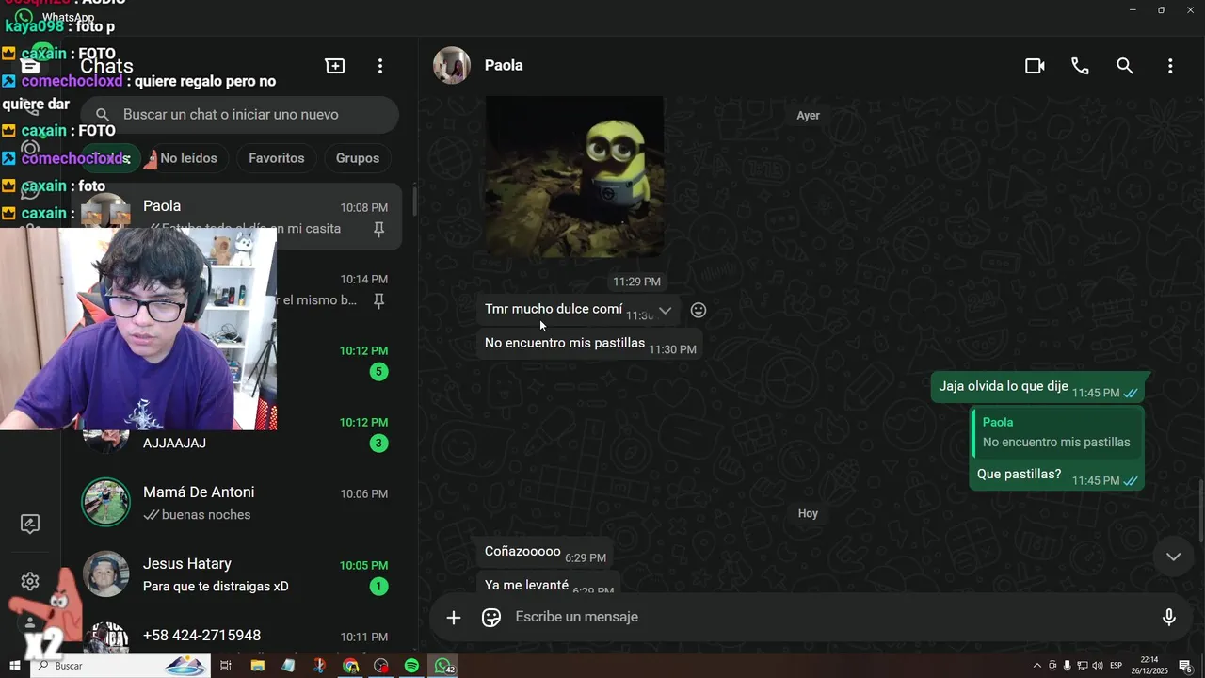Open Task View on the taskbar

point(226,666)
